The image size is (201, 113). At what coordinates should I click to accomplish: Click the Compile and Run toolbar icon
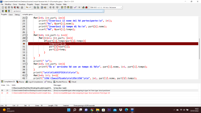(x=68, y=7)
